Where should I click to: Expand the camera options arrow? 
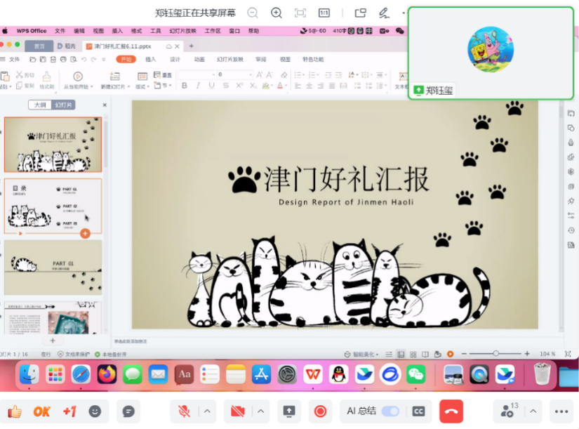pos(260,411)
